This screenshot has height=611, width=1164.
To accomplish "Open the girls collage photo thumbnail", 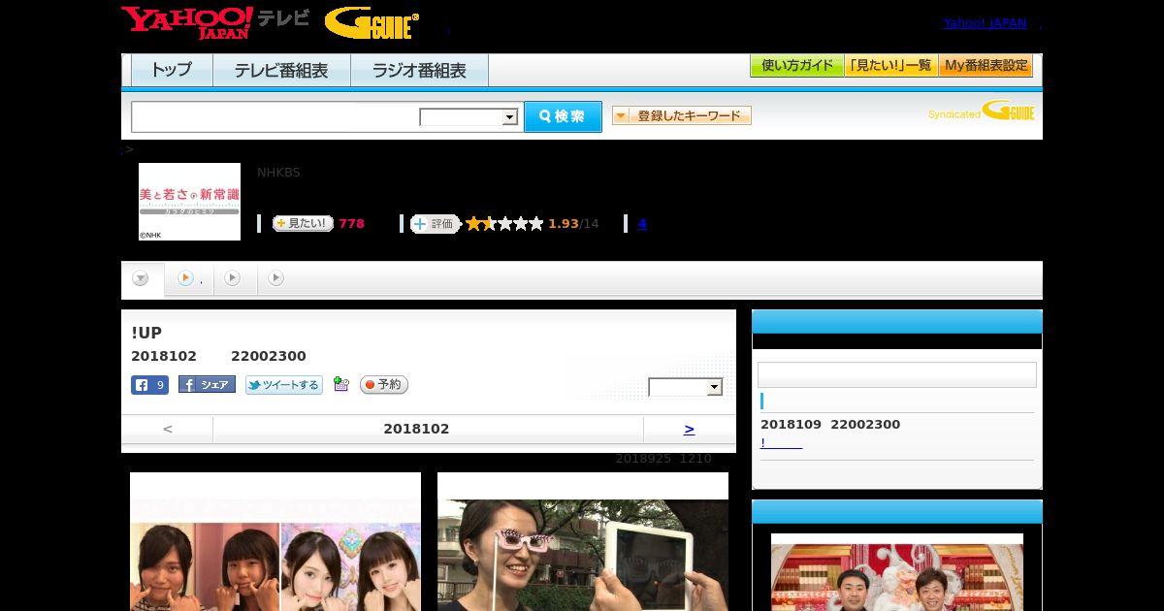I will pos(275,542).
